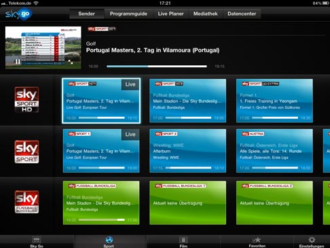Tap the Sky Sport channel group logo
The width and height of the screenshot is (330, 248).
[x=26, y=152]
